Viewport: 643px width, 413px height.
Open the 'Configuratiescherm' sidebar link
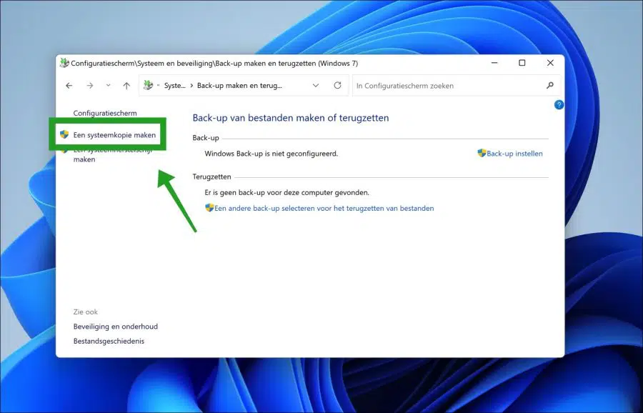[x=105, y=113]
